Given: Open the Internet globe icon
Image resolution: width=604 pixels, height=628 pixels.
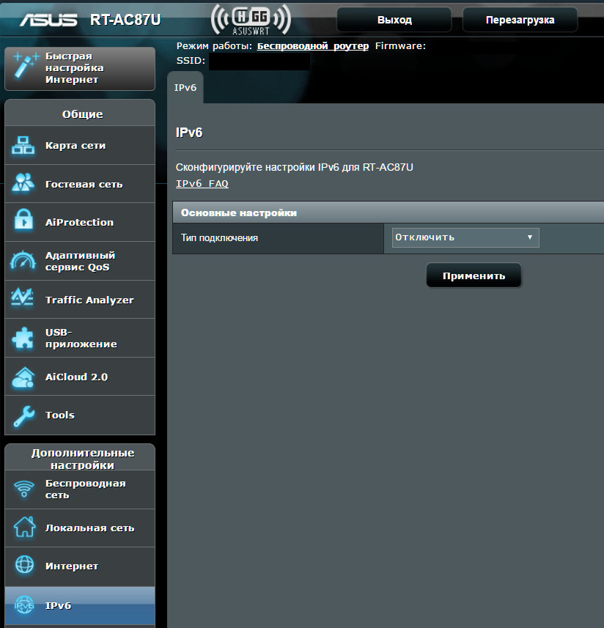Looking at the screenshot, I should [x=24, y=566].
